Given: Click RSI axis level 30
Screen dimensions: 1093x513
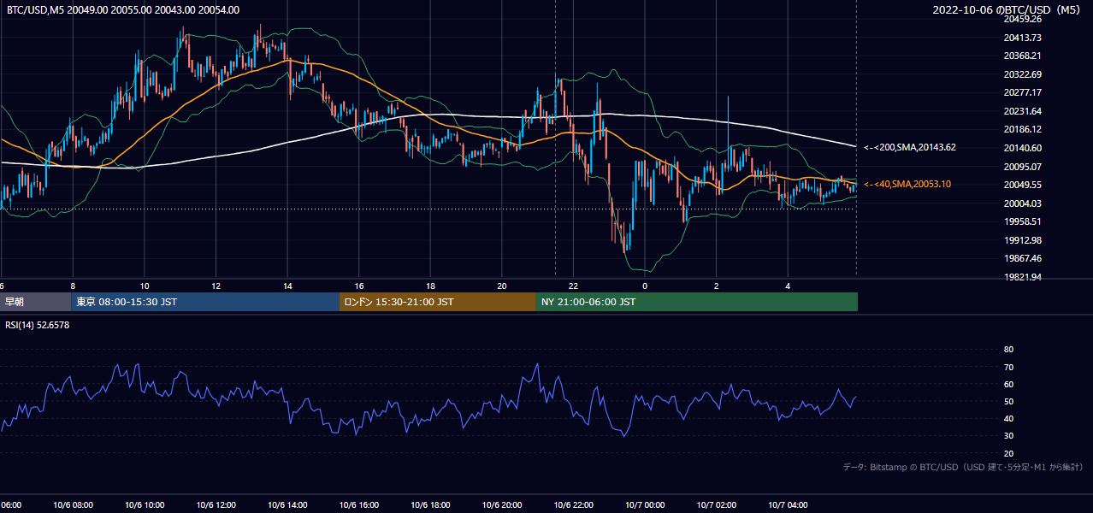Looking at the screenshot, I should click(x=1009, y=436).
